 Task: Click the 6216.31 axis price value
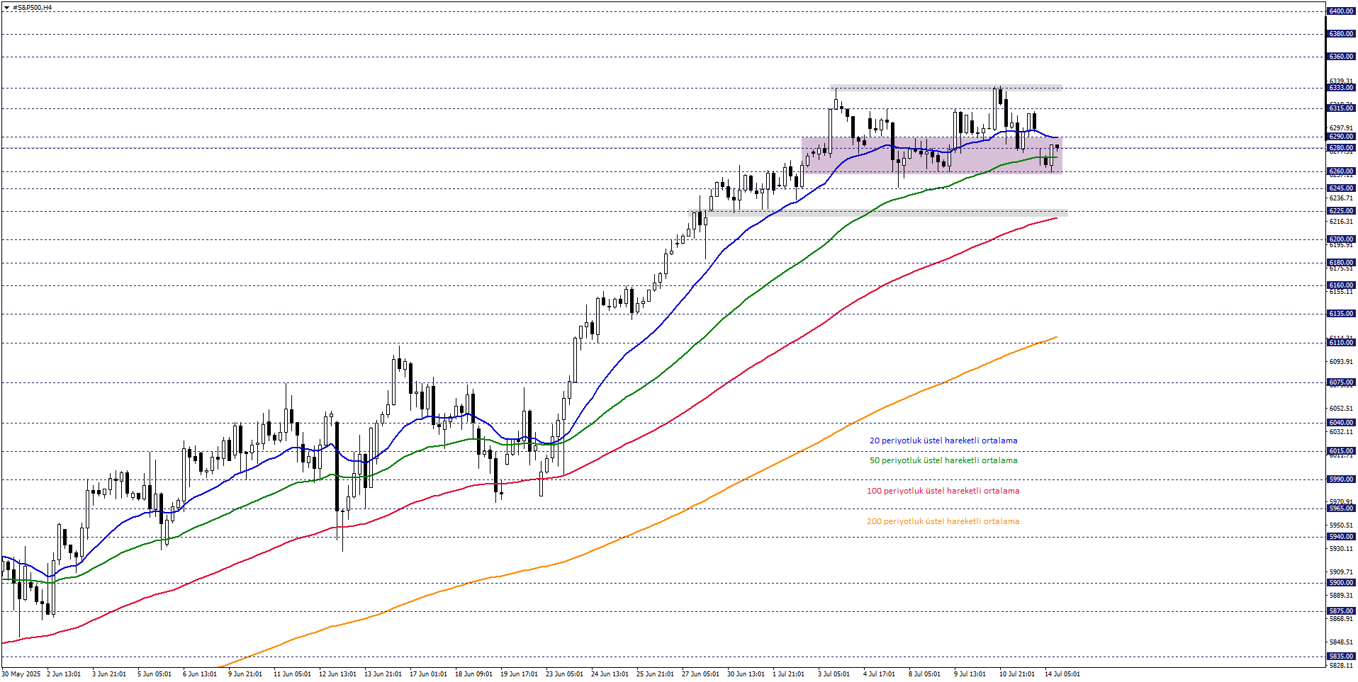[1341, 222]
